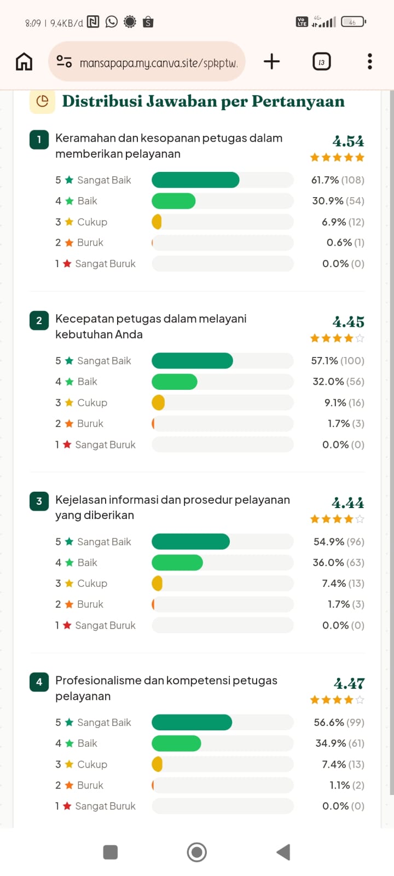Click the Baik bar for question 2

point(175,382)
